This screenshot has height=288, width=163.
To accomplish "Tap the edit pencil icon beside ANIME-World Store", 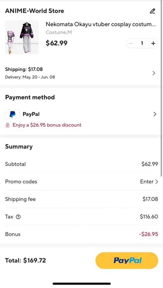I will pyautogui.click(x=152, y=11).
